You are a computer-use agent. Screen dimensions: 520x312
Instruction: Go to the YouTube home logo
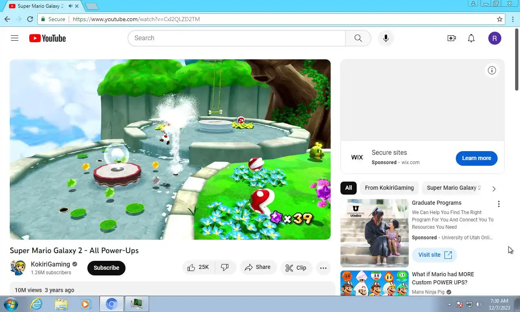(48, 38)
